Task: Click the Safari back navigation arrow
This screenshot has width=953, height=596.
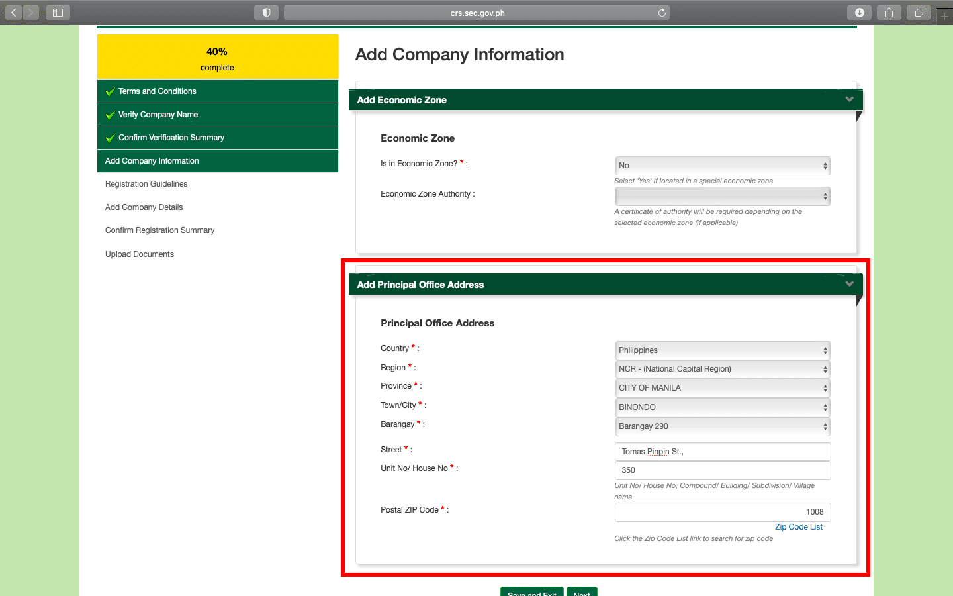Action: point(13,13)
